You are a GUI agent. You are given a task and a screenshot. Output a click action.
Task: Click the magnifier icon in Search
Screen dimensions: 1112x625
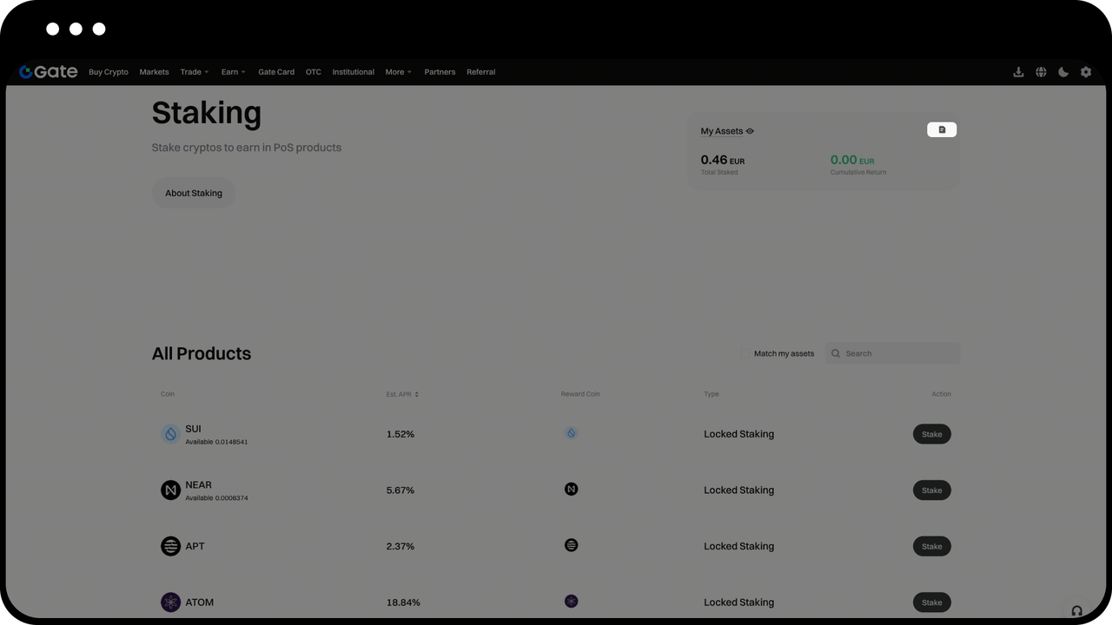[836, 353]
